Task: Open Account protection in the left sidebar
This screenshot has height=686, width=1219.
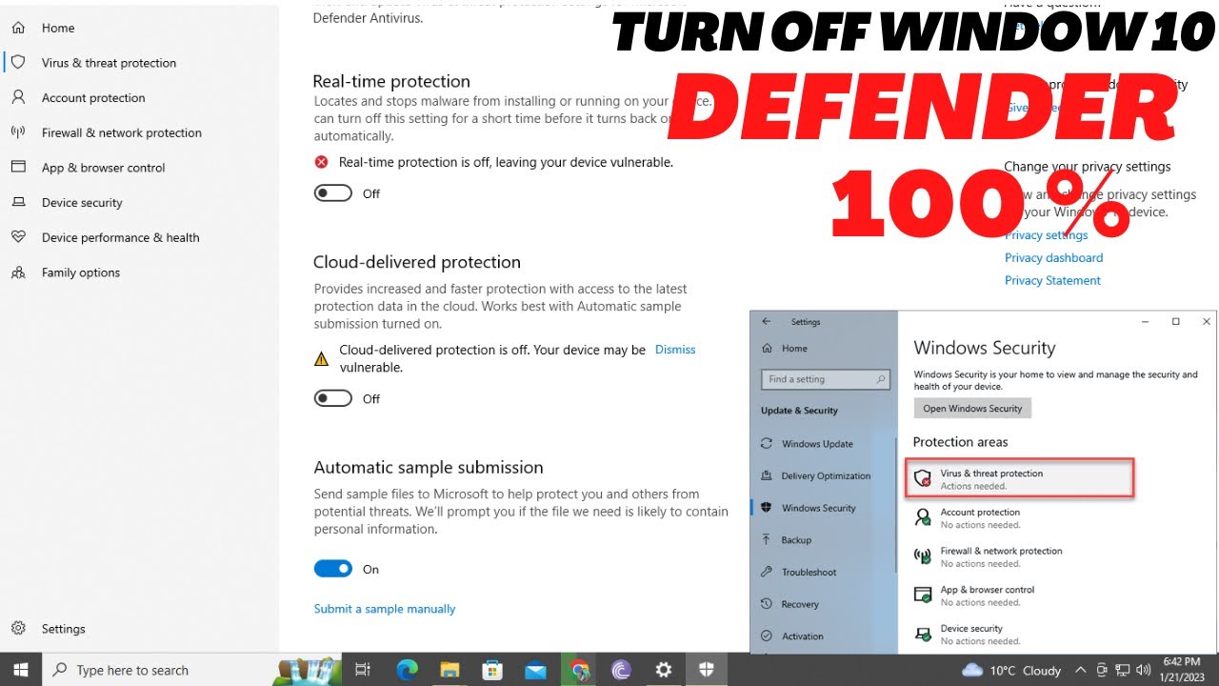Action: 78,97
